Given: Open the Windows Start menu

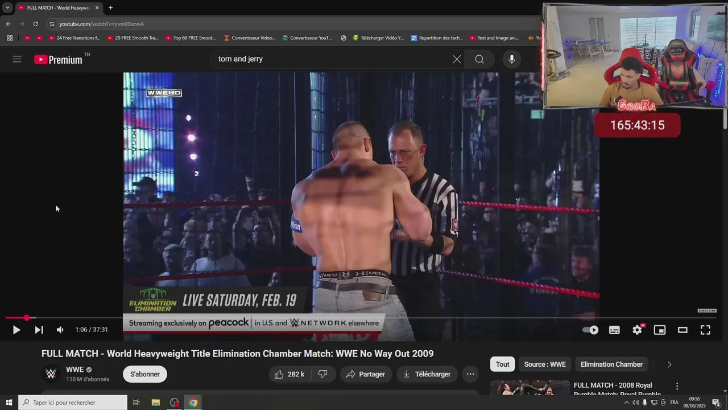Looking at the screenshot, I should coord(9,403).
